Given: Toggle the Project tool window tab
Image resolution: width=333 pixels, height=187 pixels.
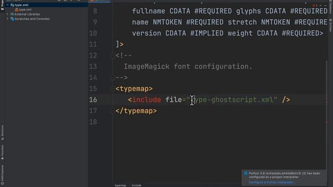Looking at the screenshot, I should [2, 5].
